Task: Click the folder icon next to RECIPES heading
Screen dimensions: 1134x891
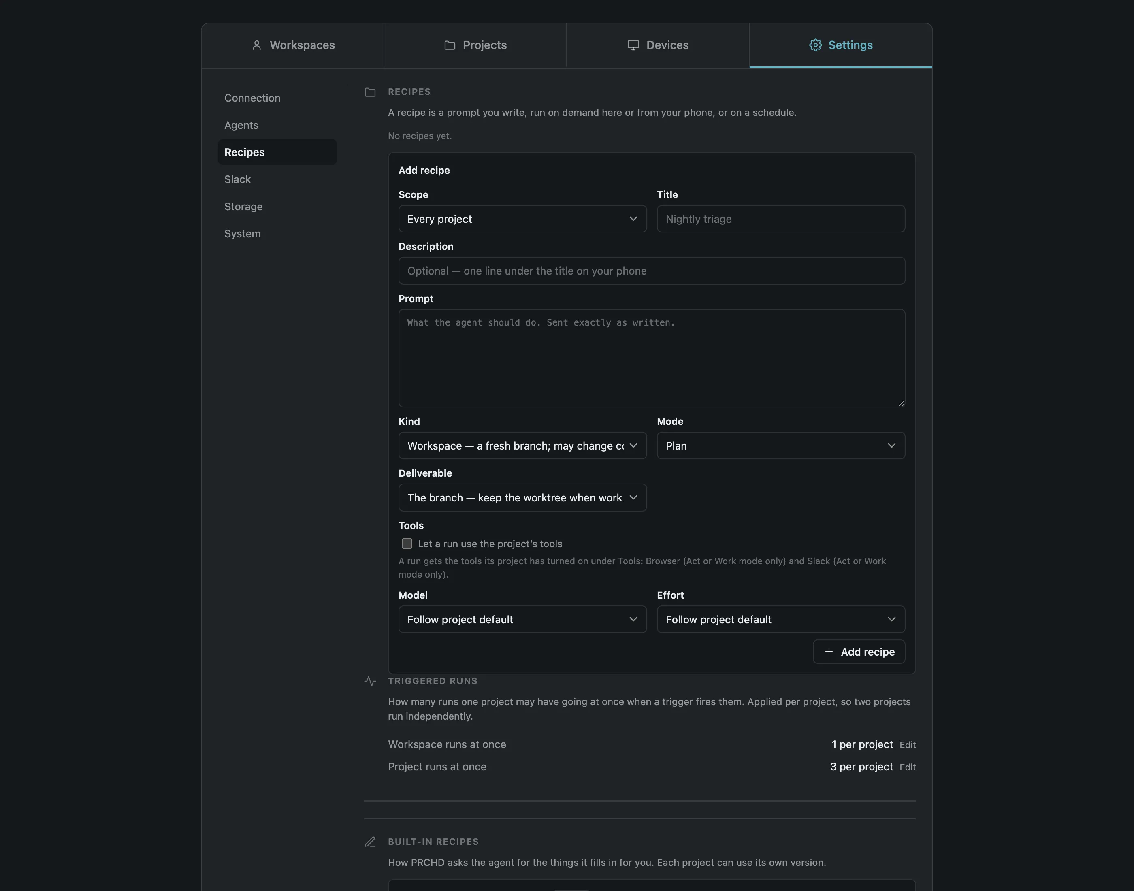Action: 370,92
